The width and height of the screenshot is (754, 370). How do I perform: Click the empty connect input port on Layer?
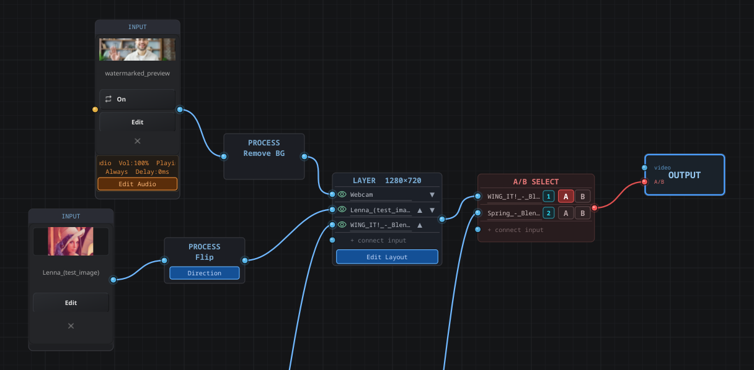click(332, 240)
